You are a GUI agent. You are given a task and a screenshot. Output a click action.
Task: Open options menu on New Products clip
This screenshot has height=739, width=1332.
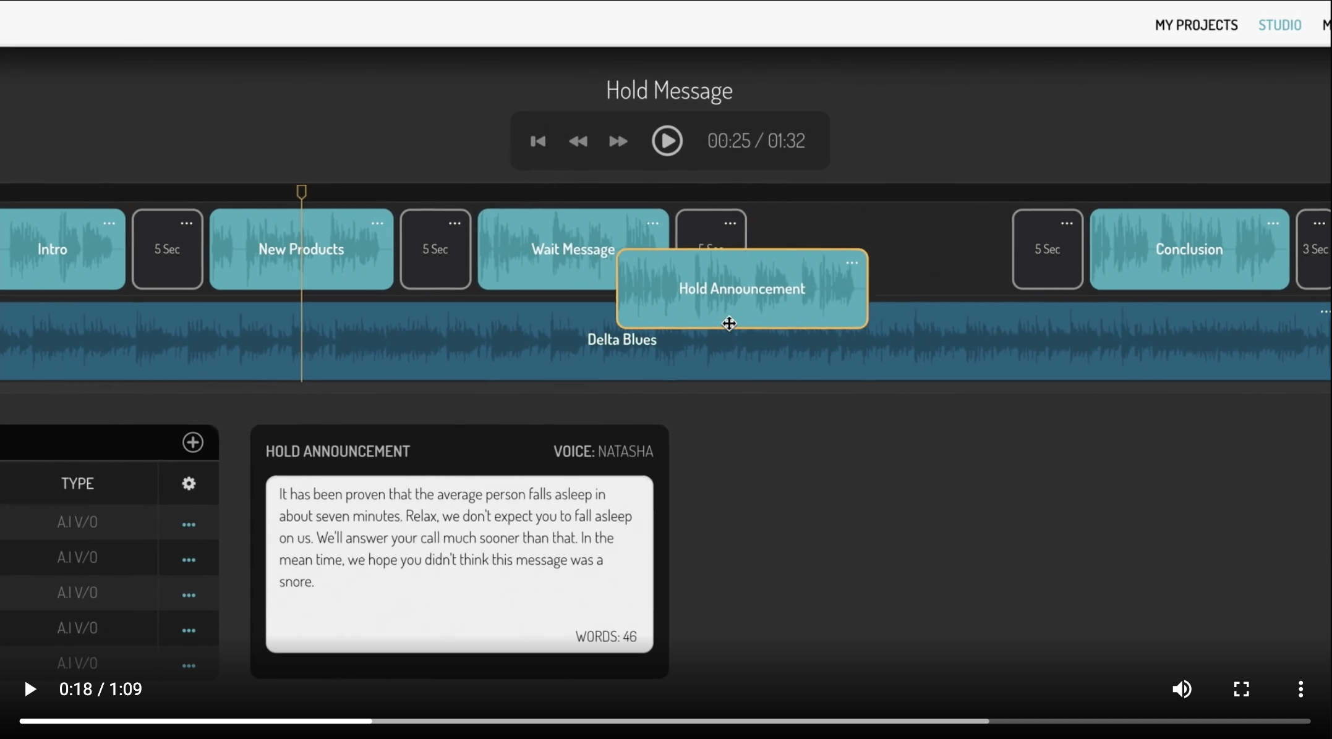[377, 224]
